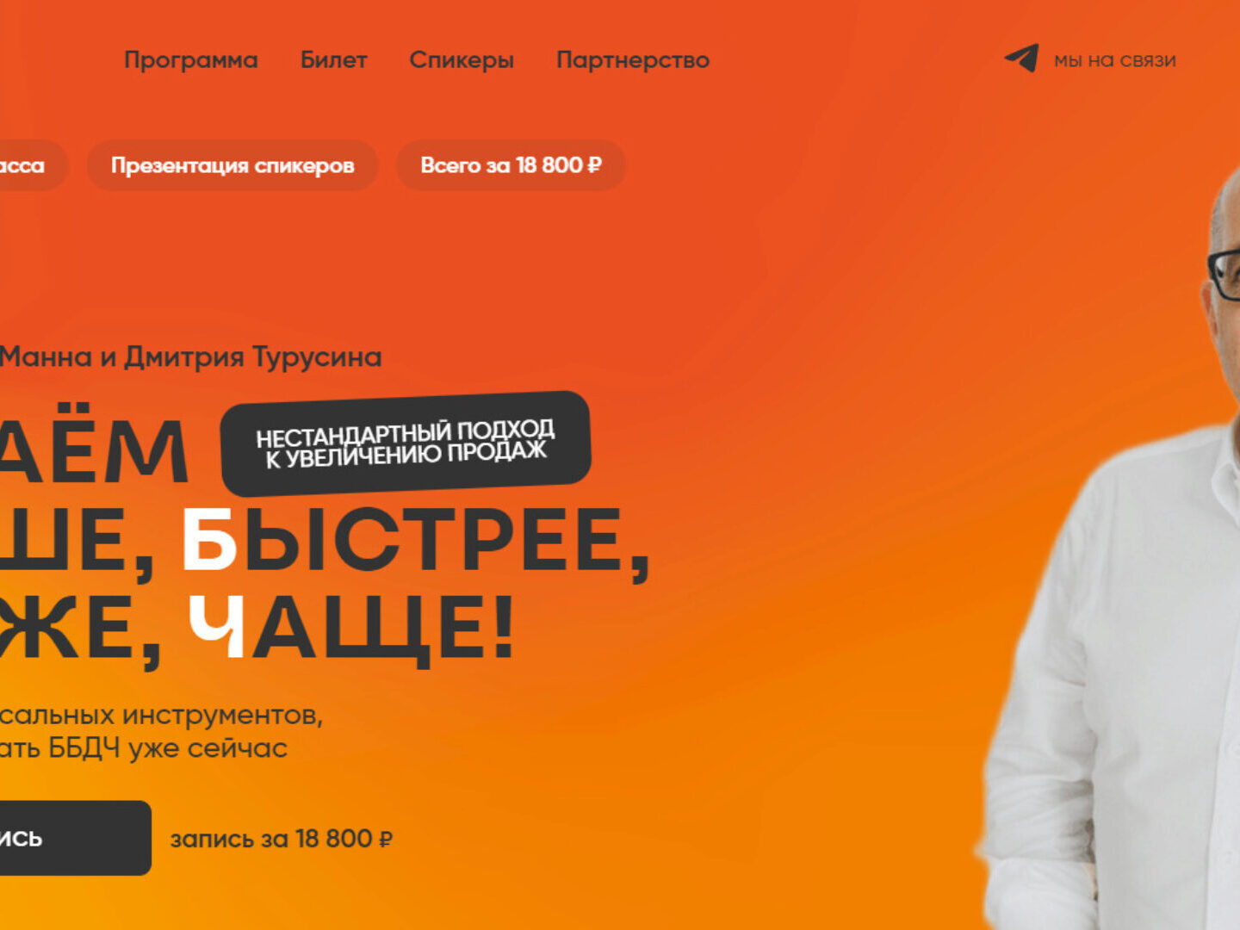This screenshot has height=930, width=1240.
Task: Click the subtitle line 'ББДЧ уже сейчас'
Action: click(x=144, y=748)
